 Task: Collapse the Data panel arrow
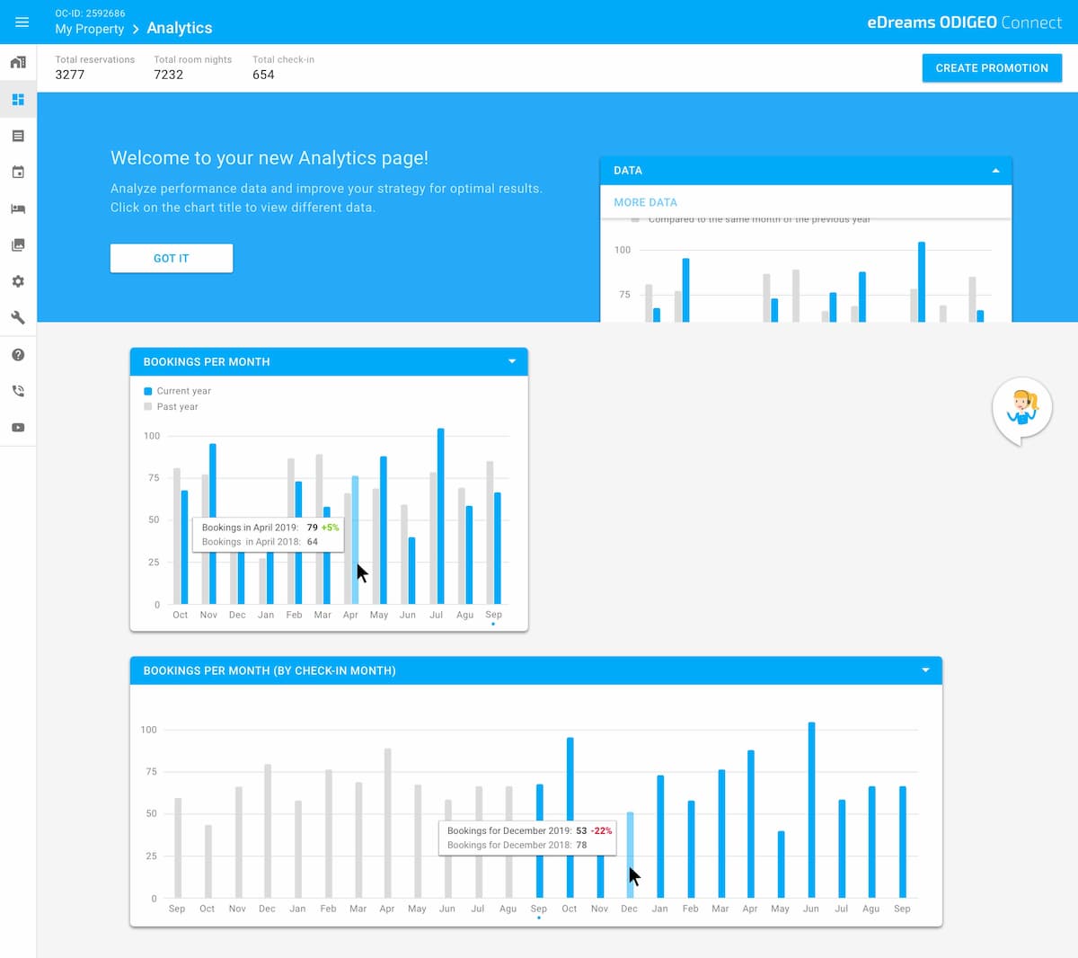pos(995,171)
